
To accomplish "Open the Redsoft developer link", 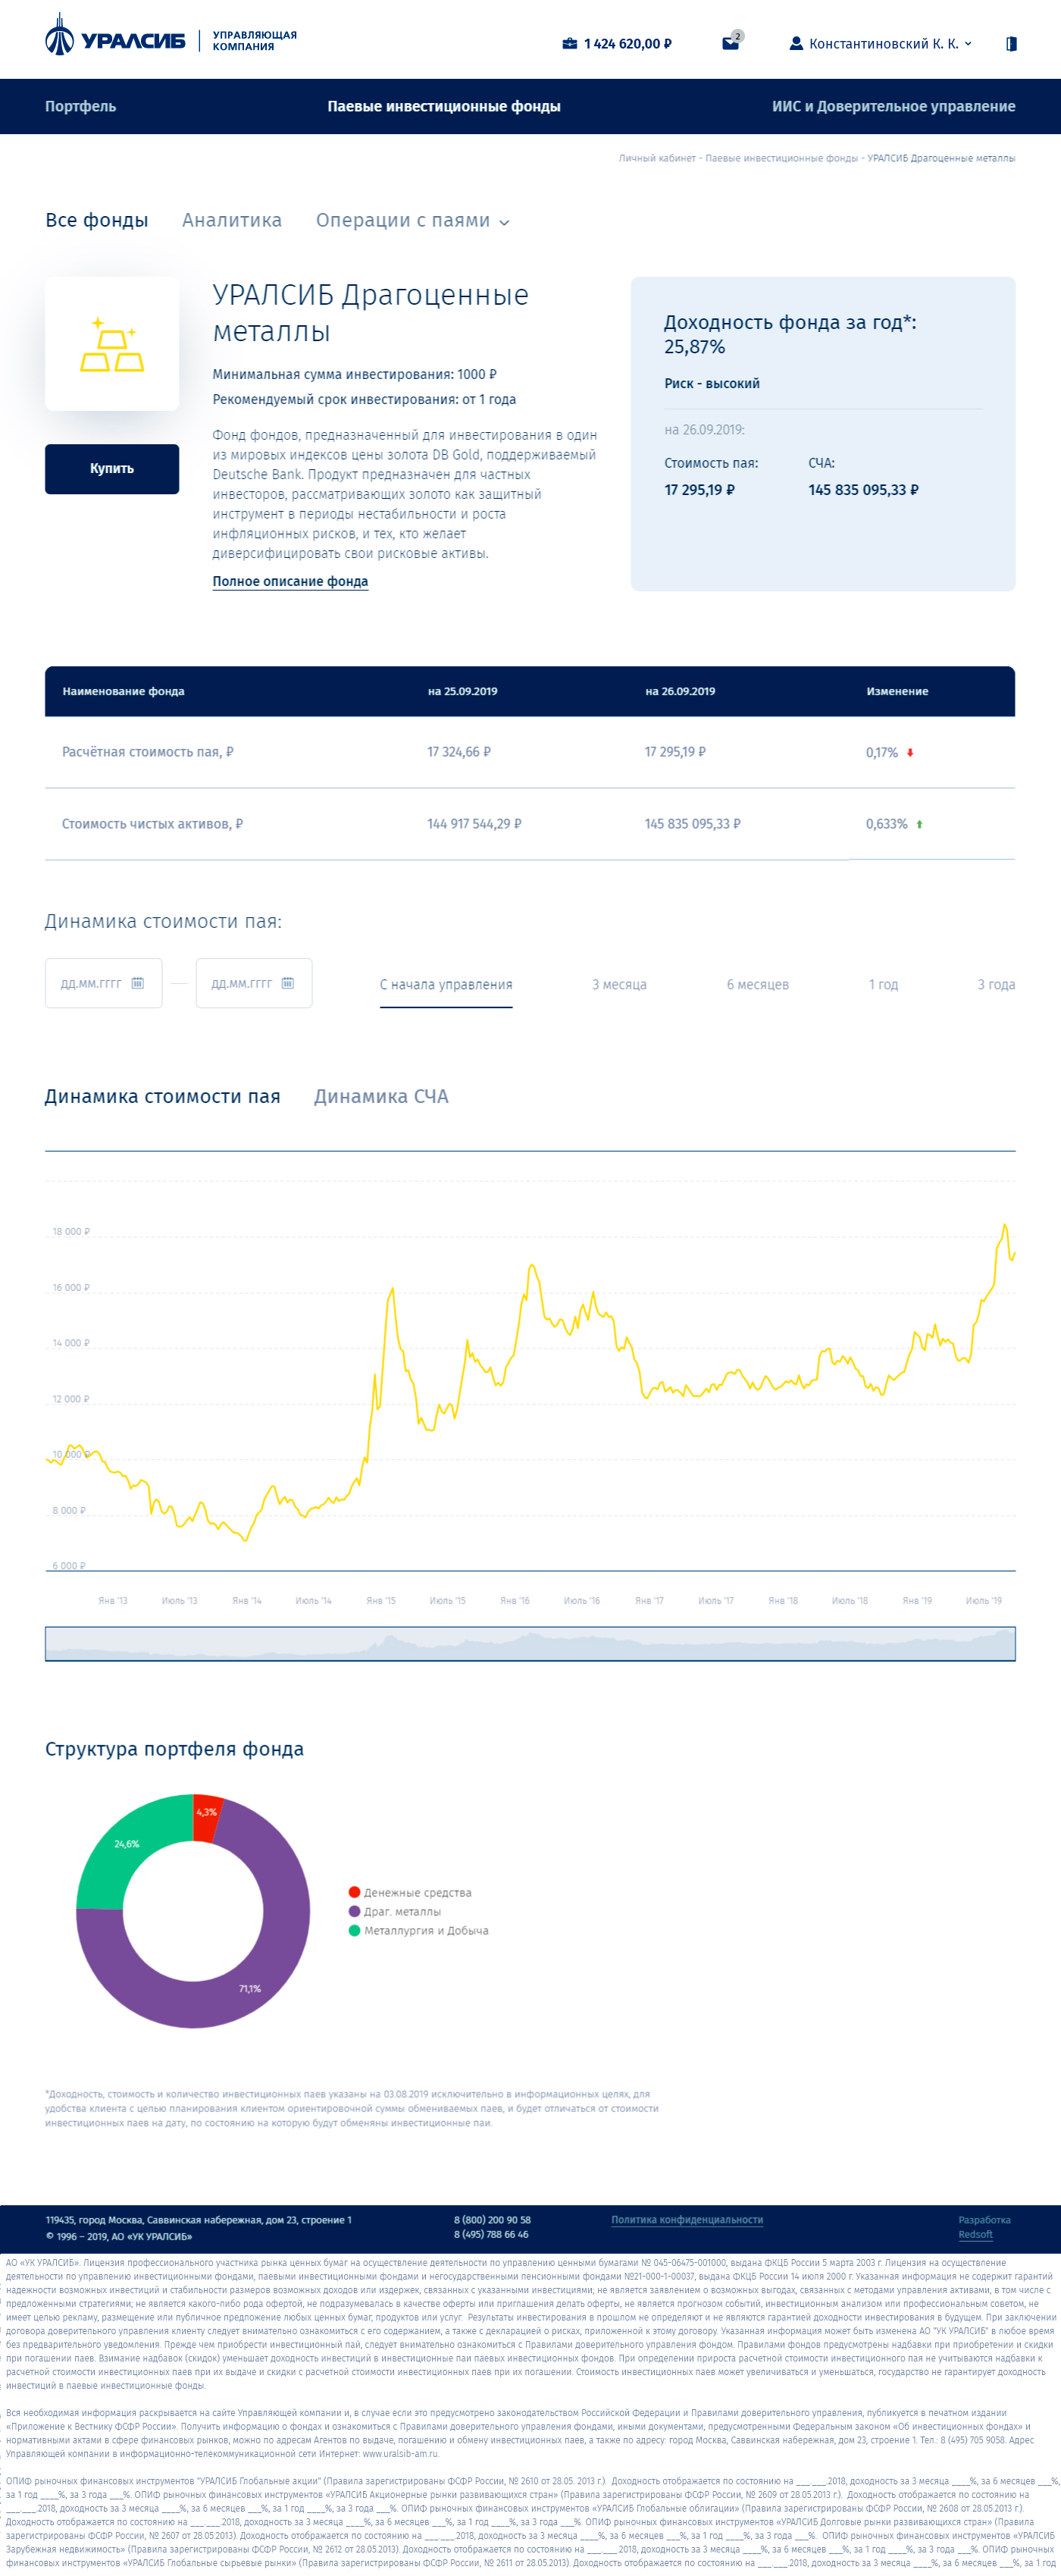I will pos(975,2235).
